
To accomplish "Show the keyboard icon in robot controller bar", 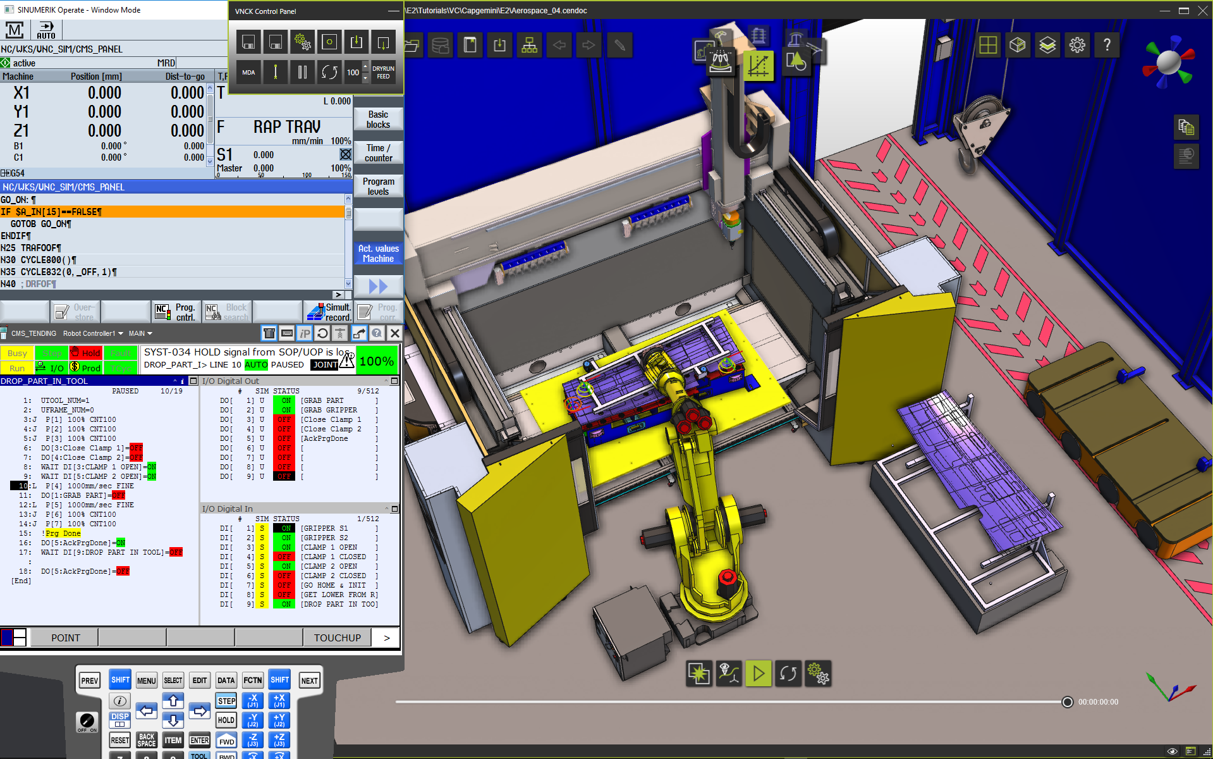I will [287, 333].
